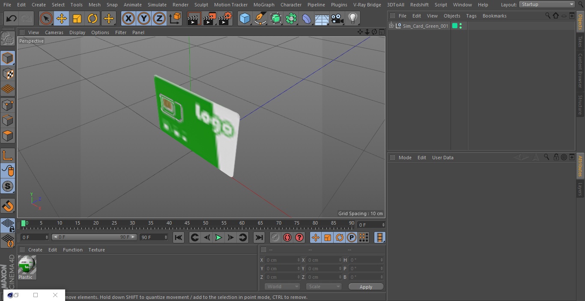Open Object Manager Bookmarks menu
This screenshot has width=585, height=301.
(494, 16)
